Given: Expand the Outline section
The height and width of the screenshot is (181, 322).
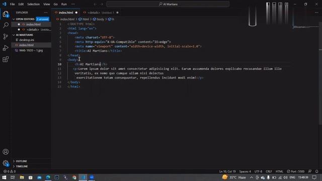Looking at the screenshot, I should point(21,161).
